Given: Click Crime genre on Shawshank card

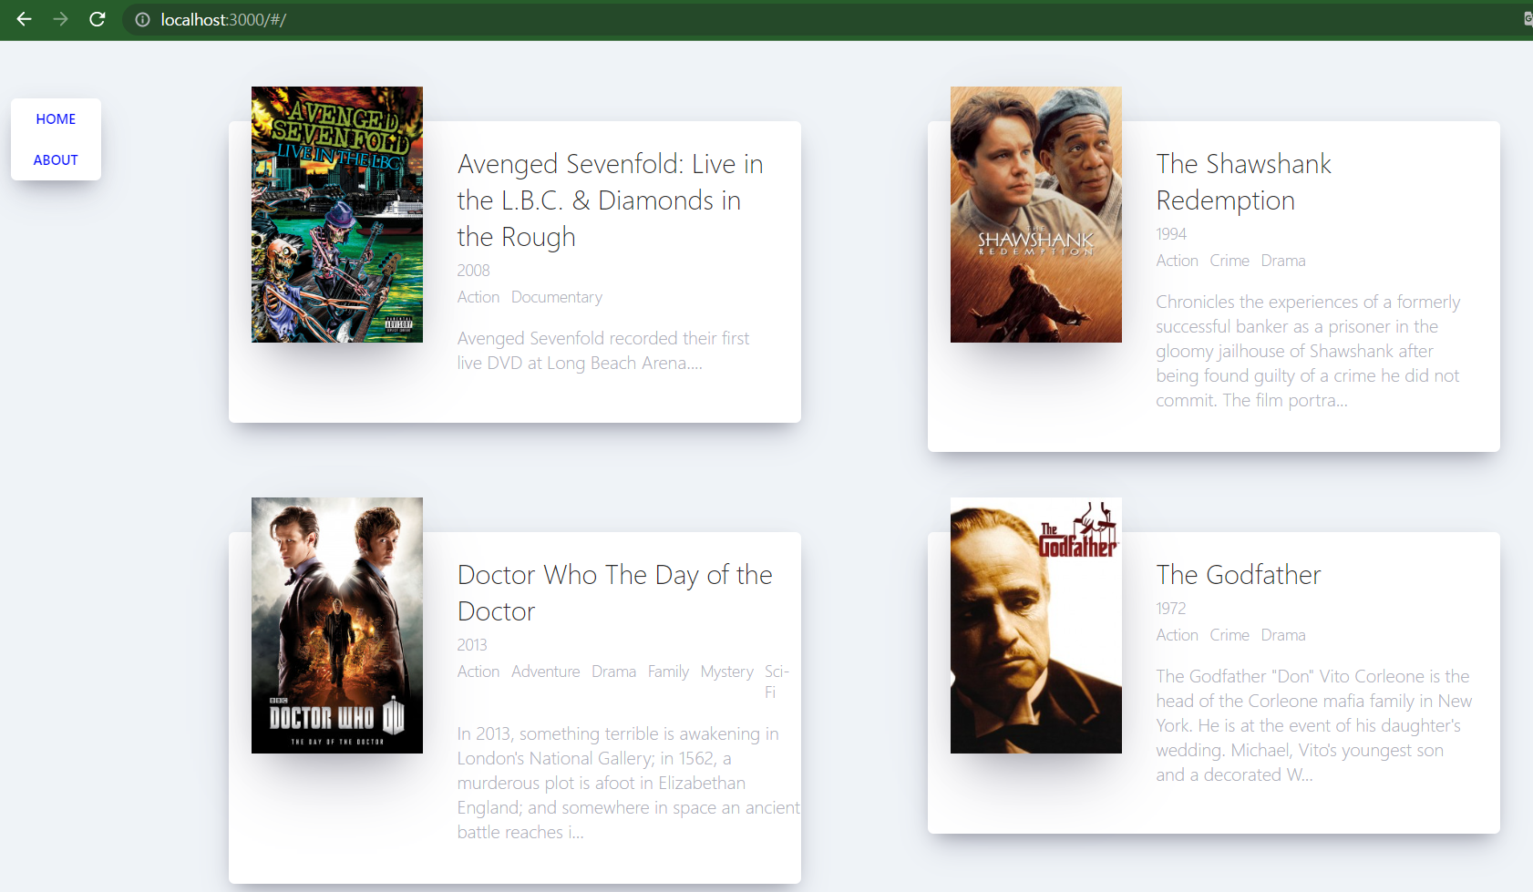Looking at the screenshot, I should pos(1229,261).
